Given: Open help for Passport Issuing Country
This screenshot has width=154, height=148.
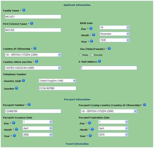Looking at the screenshot, I should pyautogui.click(x=144, y=105).
